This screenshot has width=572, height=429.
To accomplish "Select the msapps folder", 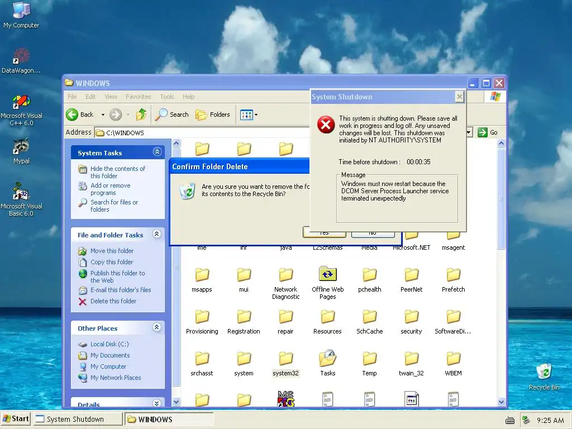I will [x=202, y=280].
